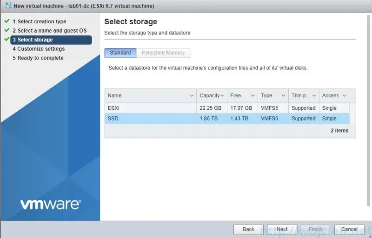
Task: Click the new virtual machine title icon
Action: click(x=7, y=6)
